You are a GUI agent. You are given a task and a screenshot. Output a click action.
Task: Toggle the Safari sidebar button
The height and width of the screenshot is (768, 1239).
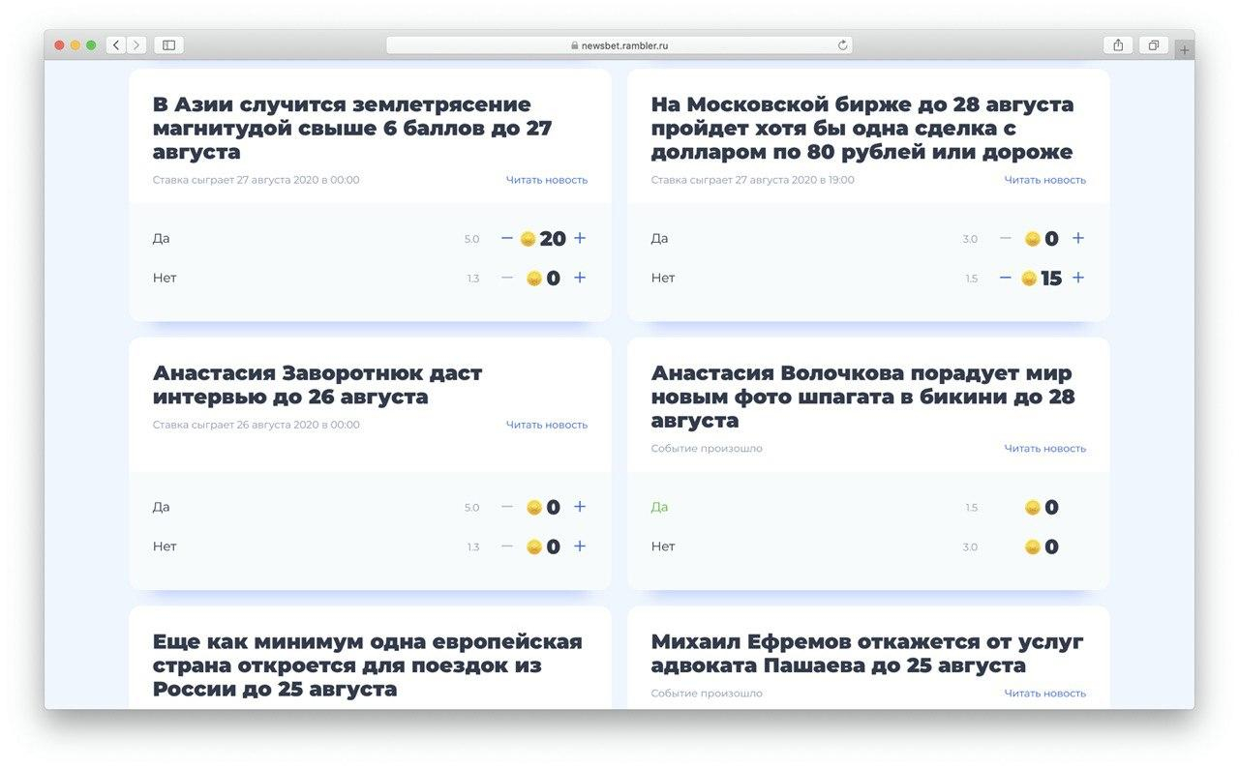(x=168, y=45)
